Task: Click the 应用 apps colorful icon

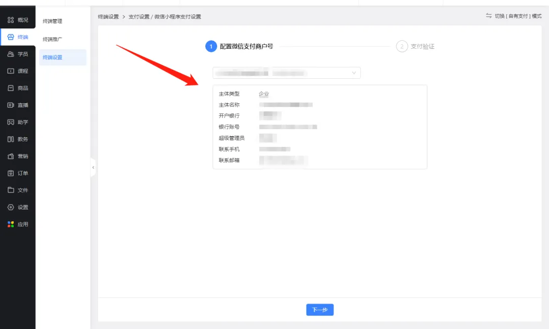Action: [x=11, y=224]
